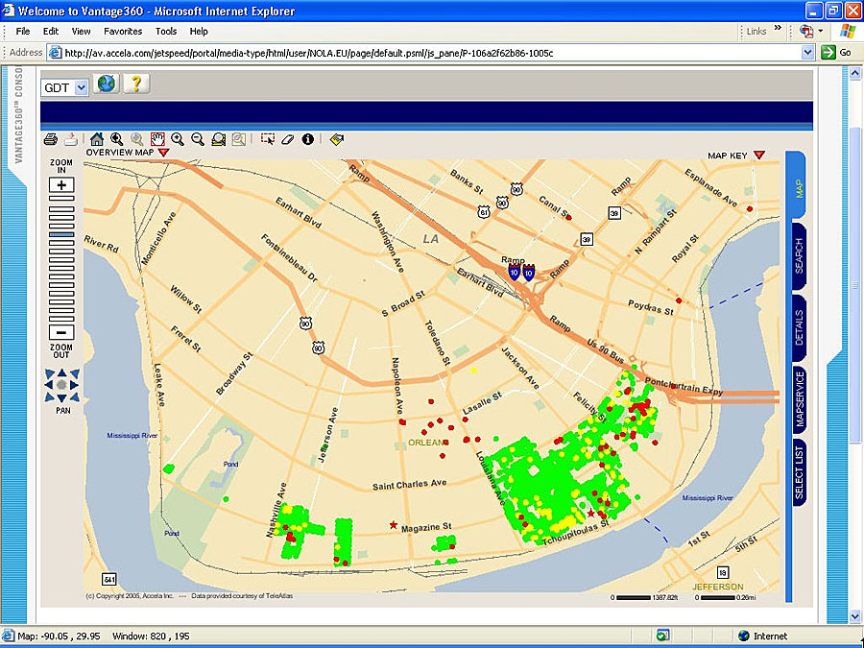Pan the map east with right arrow
Image resolution: width=864 pixels, height=648 pixels.
(74, 385)
